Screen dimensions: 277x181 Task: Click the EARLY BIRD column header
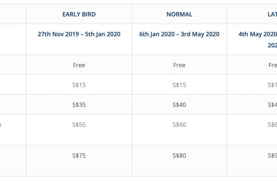coord(79,15)
